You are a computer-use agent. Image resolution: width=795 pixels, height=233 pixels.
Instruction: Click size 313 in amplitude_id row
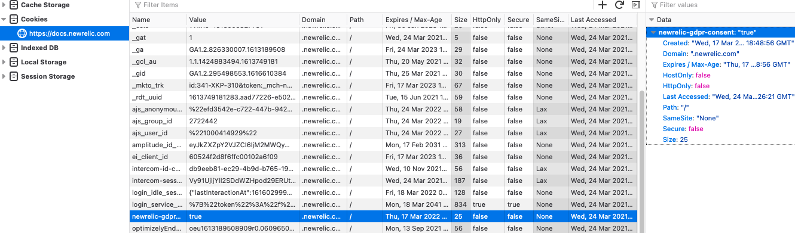tap(460, 145)
